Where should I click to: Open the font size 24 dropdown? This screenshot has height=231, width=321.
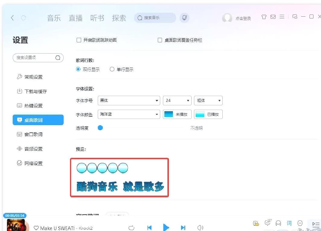177,100
